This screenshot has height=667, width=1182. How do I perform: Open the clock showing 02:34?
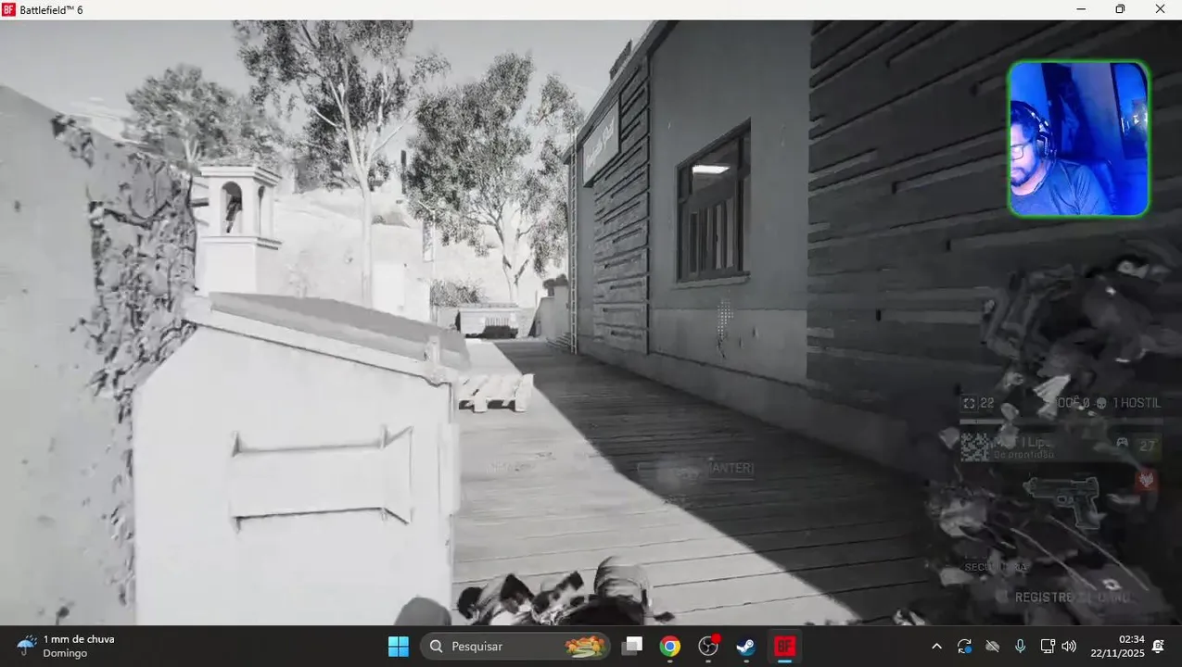click(1118, 647)
